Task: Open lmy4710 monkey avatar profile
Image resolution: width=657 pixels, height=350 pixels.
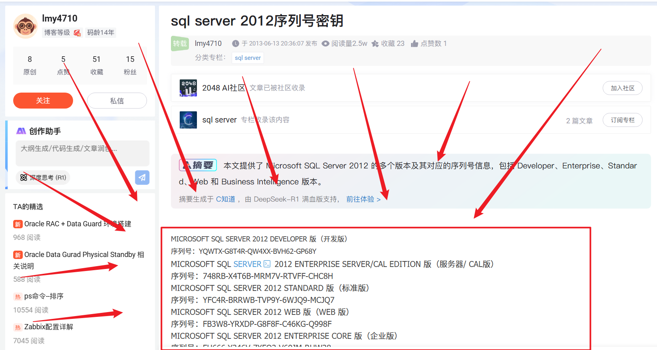Action: [x=25, y=26]
